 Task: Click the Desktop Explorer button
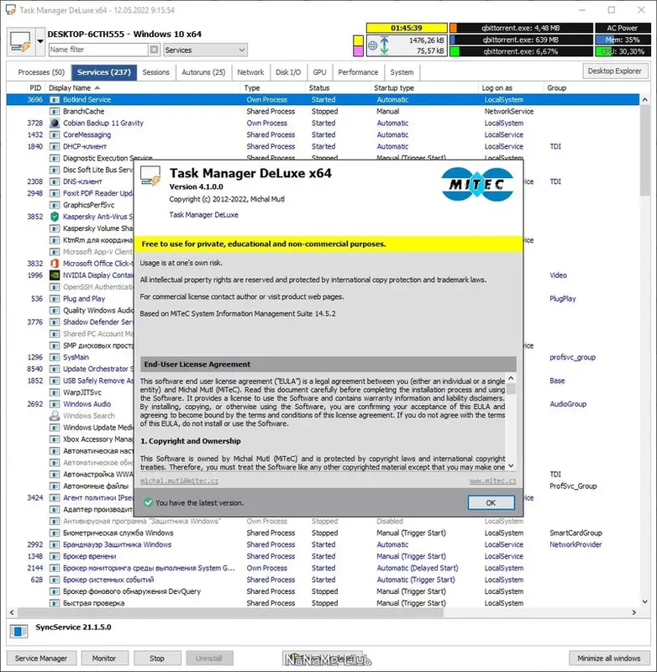(x=614, y=71)
